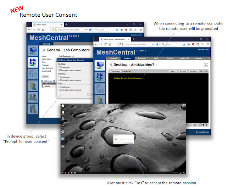Open the Windows-logo sidebar icon in AmtMachine7 window
The height and width of the screenshot is (188, 227).
pos(100,77)
